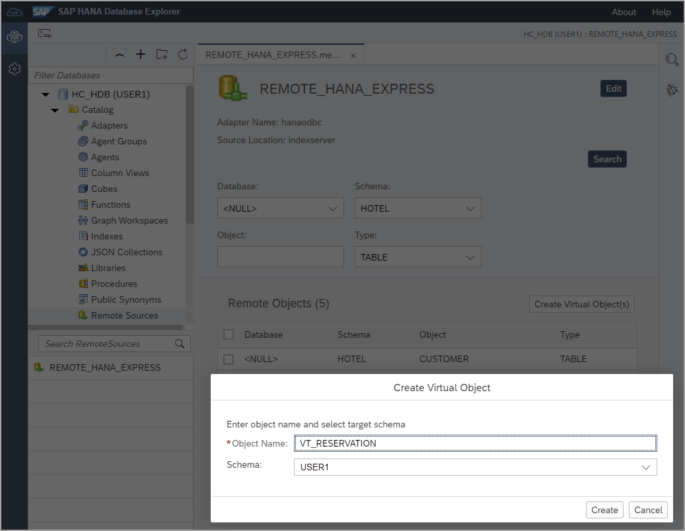685x531 pixels.
Task: Click the Type column header
Action: click(x=569, y=334)
